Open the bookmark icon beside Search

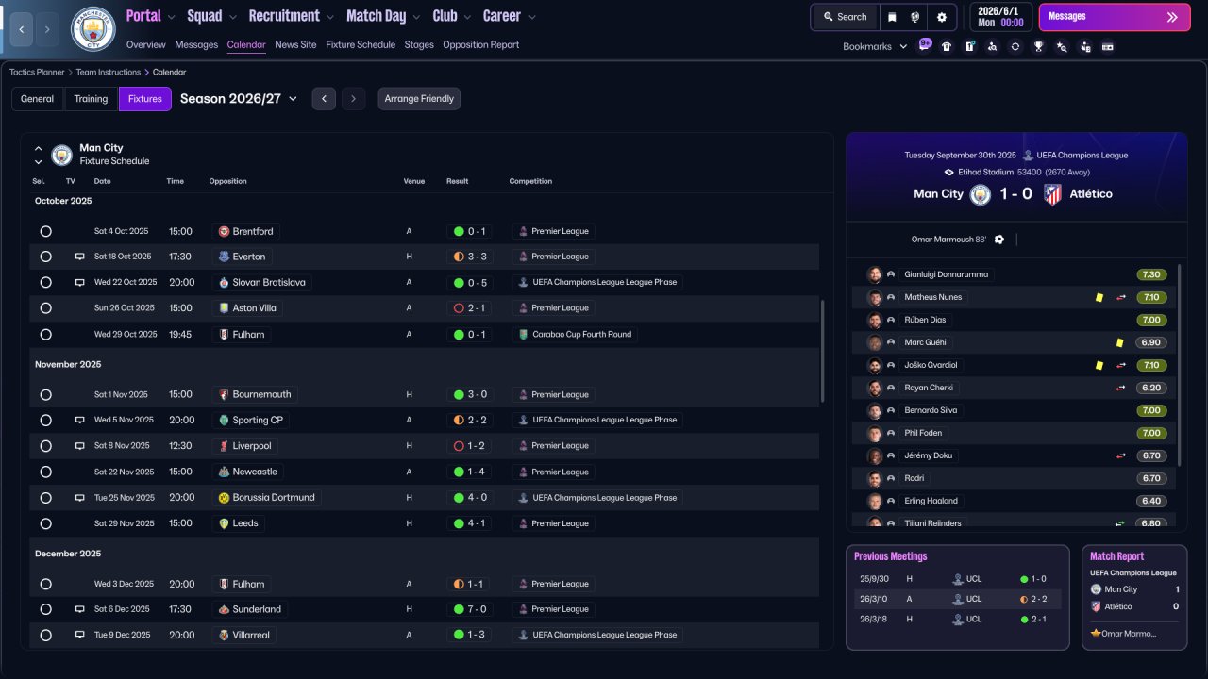click(x=893, y=17)
